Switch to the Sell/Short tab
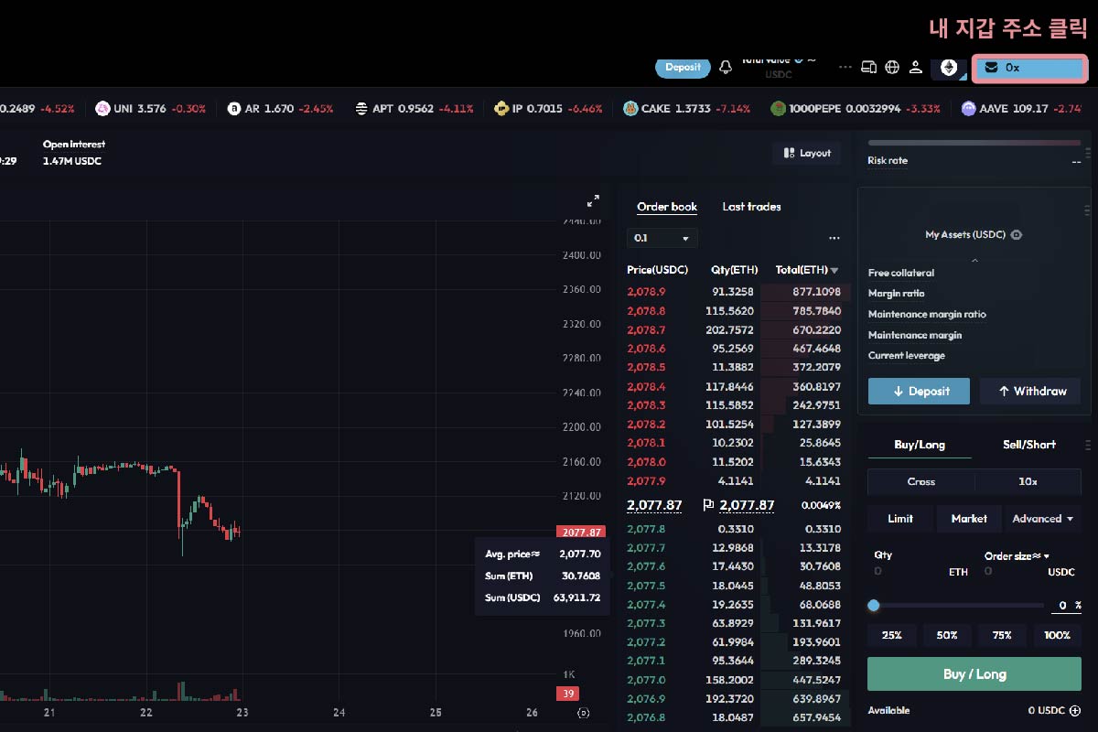The width and height of the screenshot is (1098, 732). pos(1028,445)
